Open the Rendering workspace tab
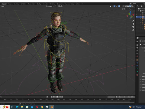Viewport: 145px width, 109px height. (53, 4)
